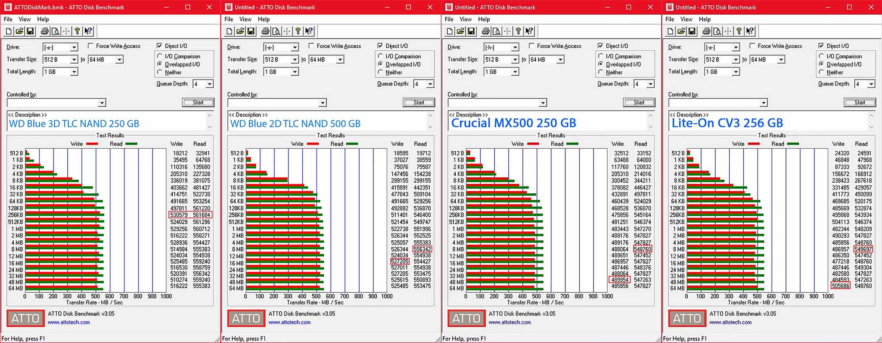Enable Force Write Access in WD Blue 3D window
Image resolution: width=882 pixels, height=343 pixels.
click(90, 46)
